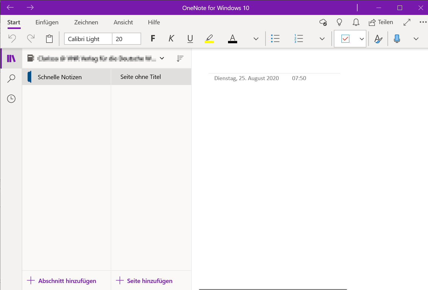Click the Undo arrow icon
Screen dimensions: 428x290
(12, 39)
